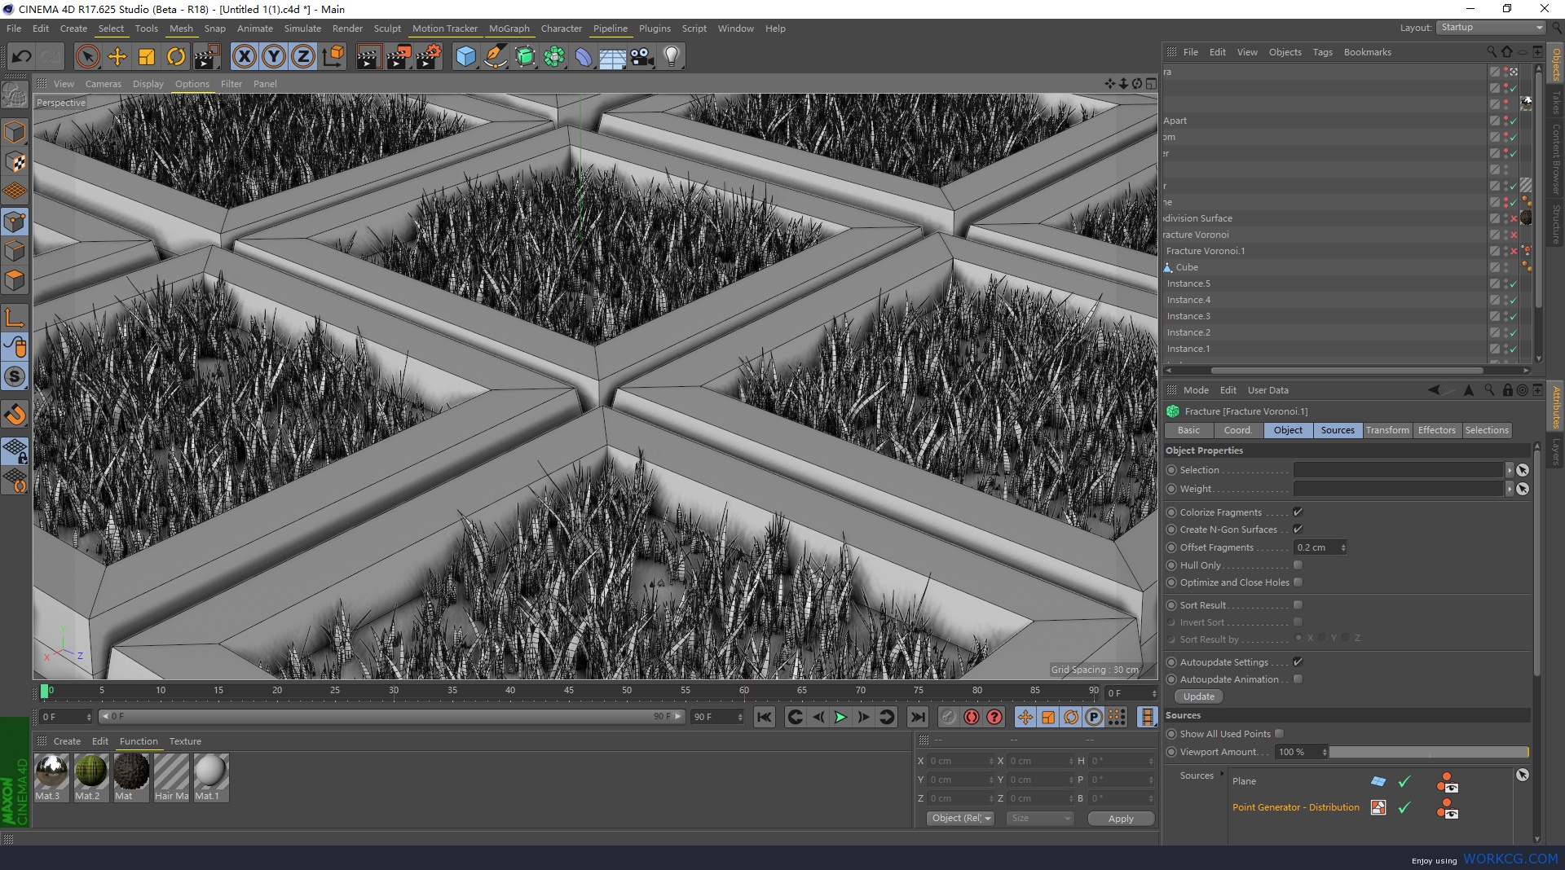Add a camera object

642,56
